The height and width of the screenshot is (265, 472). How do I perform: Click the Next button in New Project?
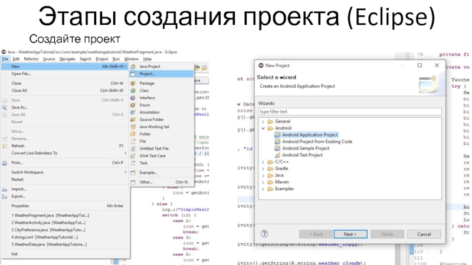(350, 234)
